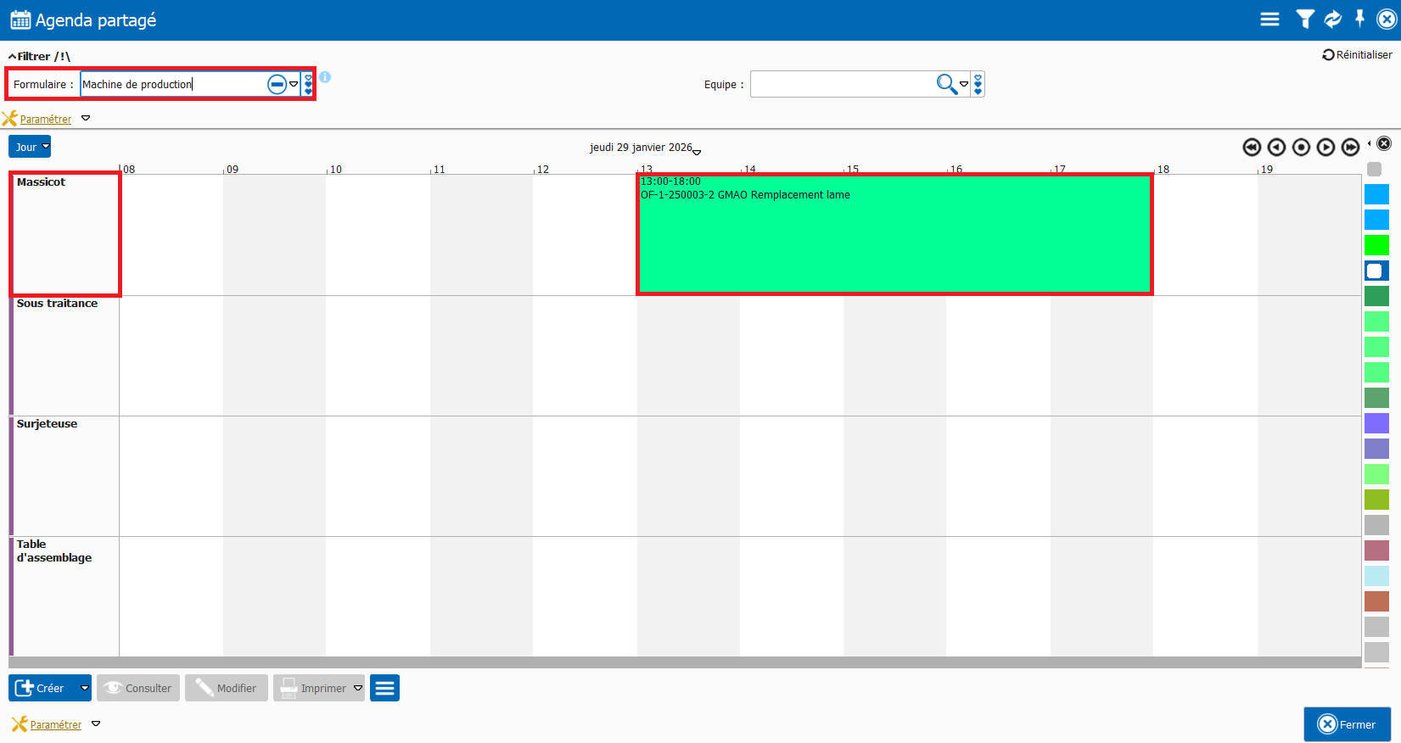The image size is (1401, 743).
Task: Open the filter funnel in title bar
Action: (1305, 19)
